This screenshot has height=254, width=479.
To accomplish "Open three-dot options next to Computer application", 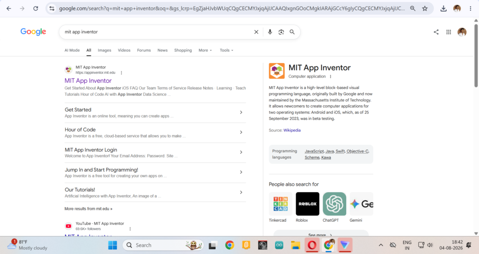I will coord(330,76).
